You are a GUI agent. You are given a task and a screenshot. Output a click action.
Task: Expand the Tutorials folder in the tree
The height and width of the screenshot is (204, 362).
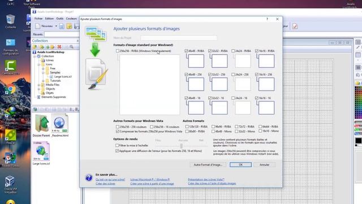tap(43, 80)
